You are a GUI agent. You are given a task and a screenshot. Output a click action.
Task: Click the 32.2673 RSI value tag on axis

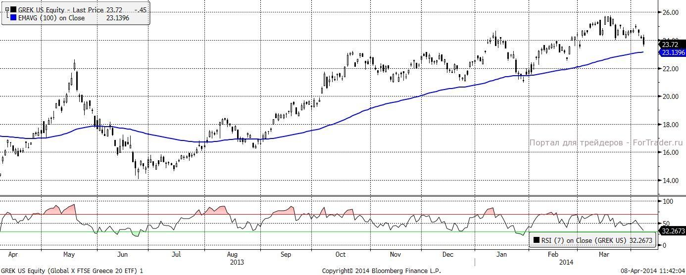(673, 230)
